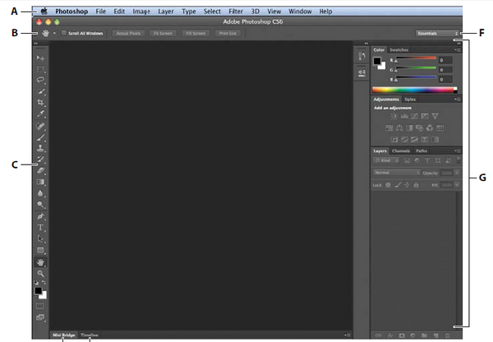Toggle the pixel layers filter in Layers

coord(407,160)
